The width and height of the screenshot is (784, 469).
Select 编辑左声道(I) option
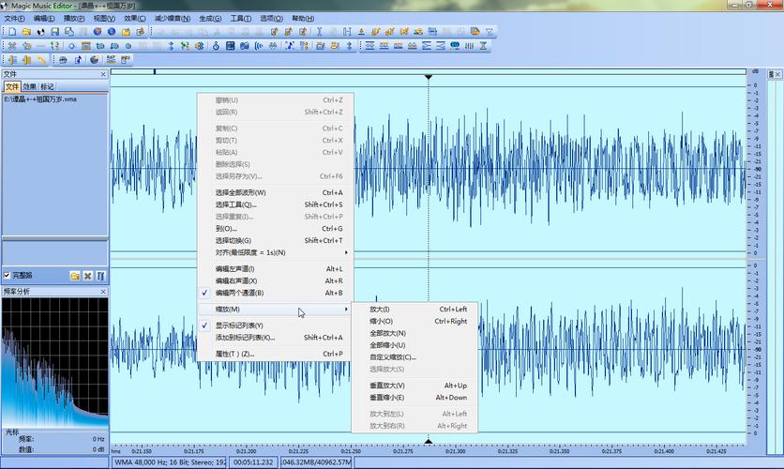276,269
